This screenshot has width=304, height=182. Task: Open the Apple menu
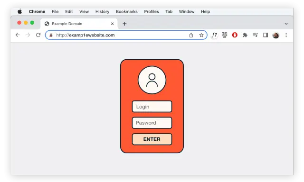click(20, 11)
